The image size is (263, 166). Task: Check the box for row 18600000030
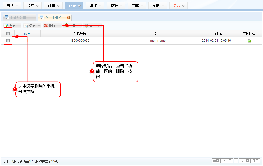coord(8,41)
